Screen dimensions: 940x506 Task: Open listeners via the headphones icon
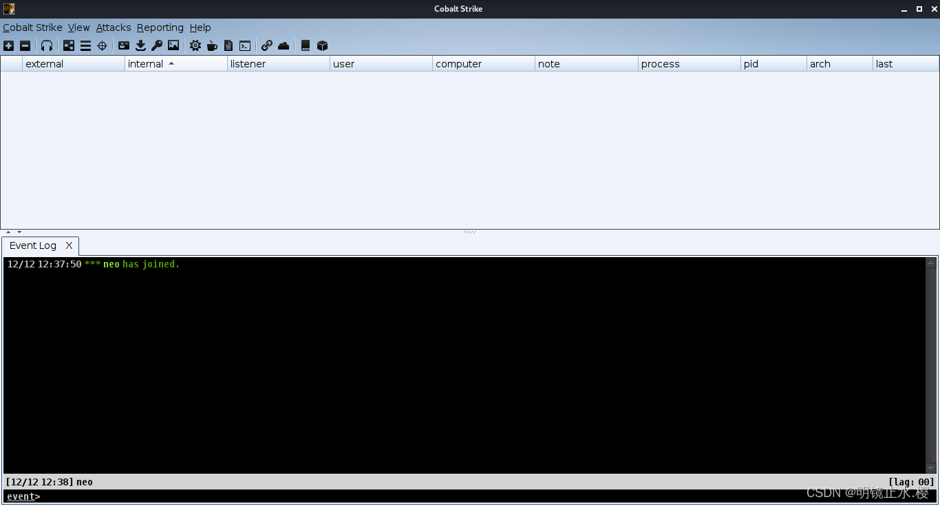[x=47, y=46]
